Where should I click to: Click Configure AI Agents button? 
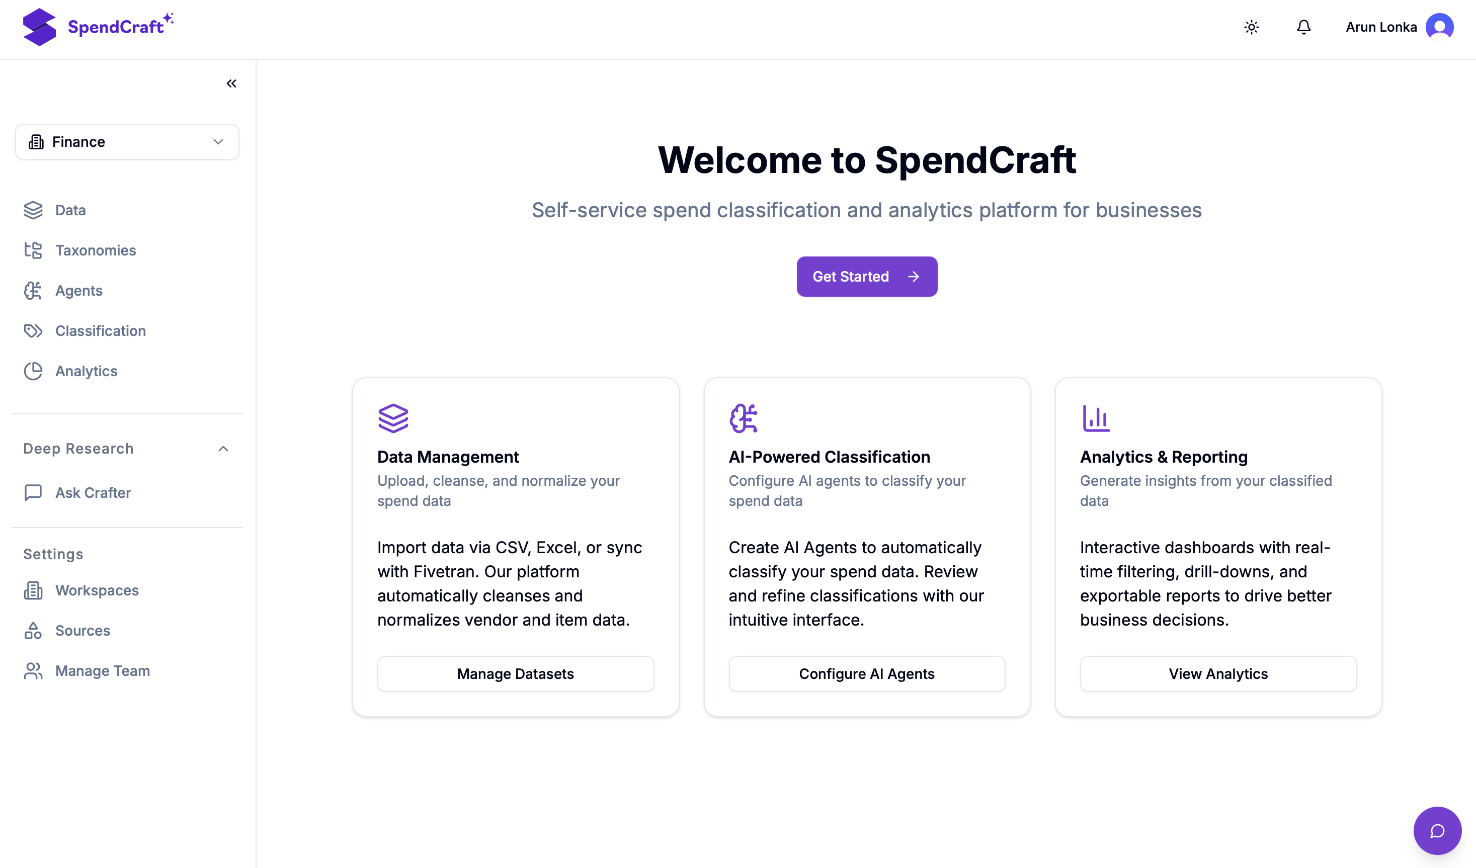[x=866, y=673]
